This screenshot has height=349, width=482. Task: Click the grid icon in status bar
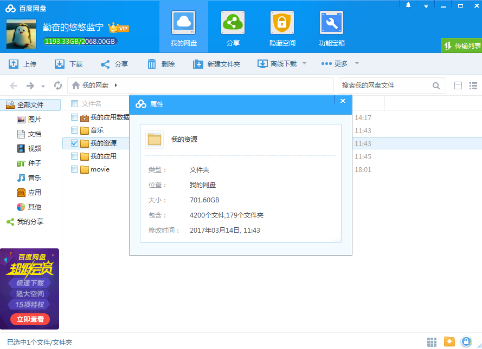(x=432, y=341)
